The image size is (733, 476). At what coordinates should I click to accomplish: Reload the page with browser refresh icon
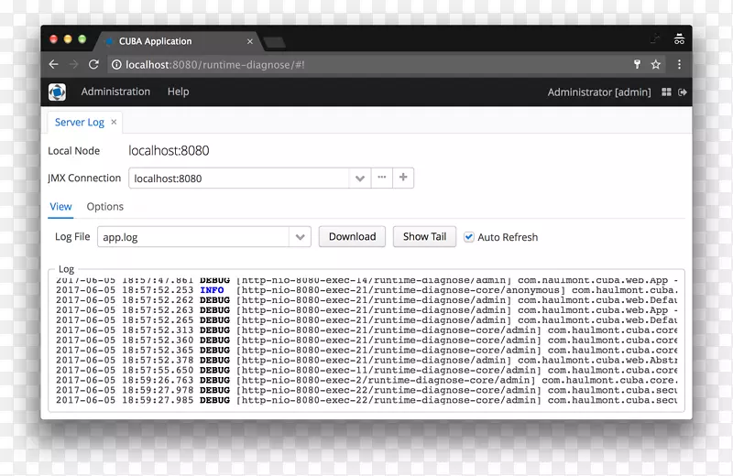(93, 65)
